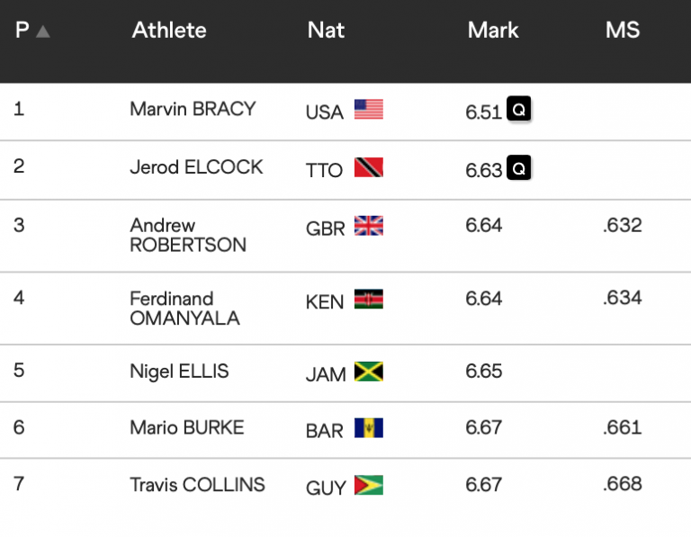Click the Q qualifier badge for Marvin Bracy
This screenshot has width=691, height=537.
pyautogui.click(x=518, y=110)
